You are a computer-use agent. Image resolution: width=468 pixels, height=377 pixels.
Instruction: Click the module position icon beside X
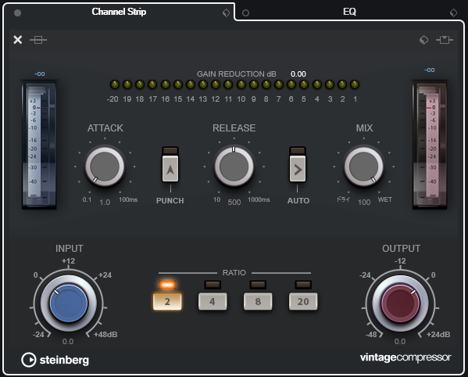pos(38,40)
